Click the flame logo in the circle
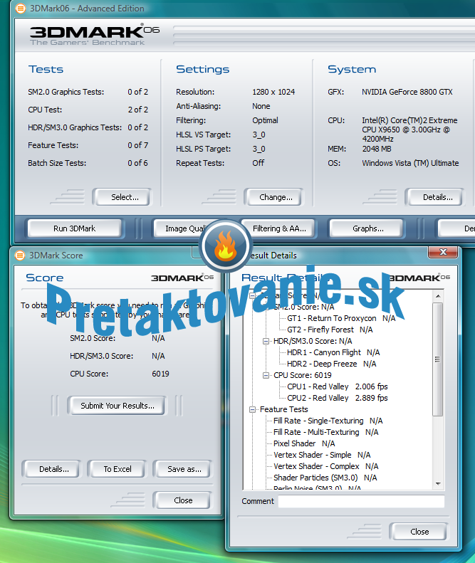This screenshot has height=563, width=475. point(225,246)
